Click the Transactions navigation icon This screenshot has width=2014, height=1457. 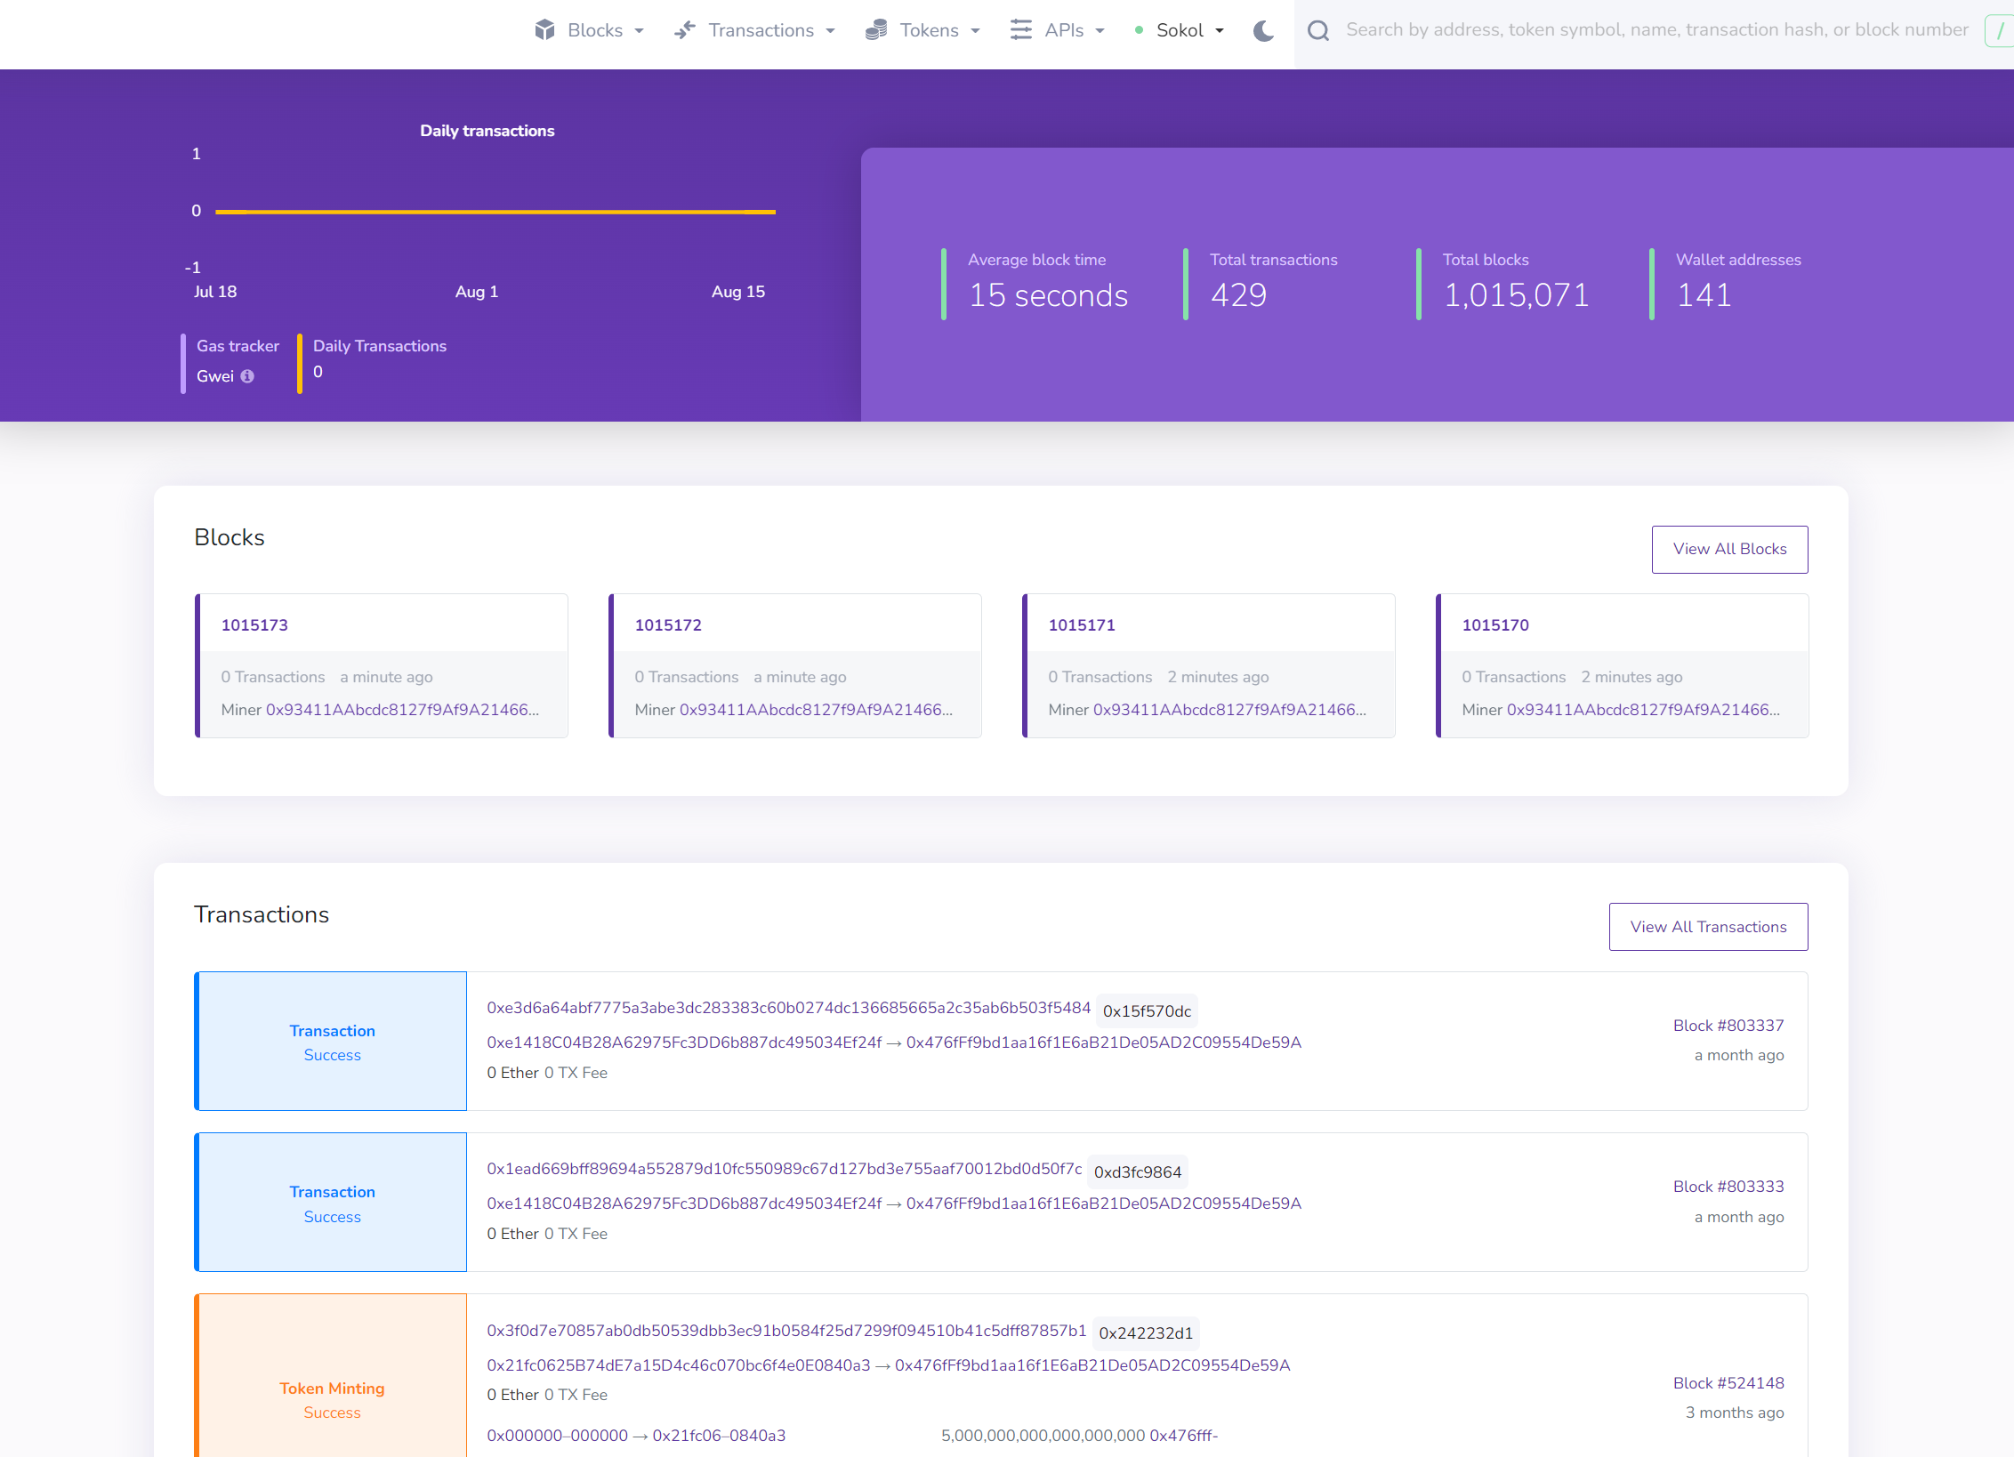pos(683,29)
